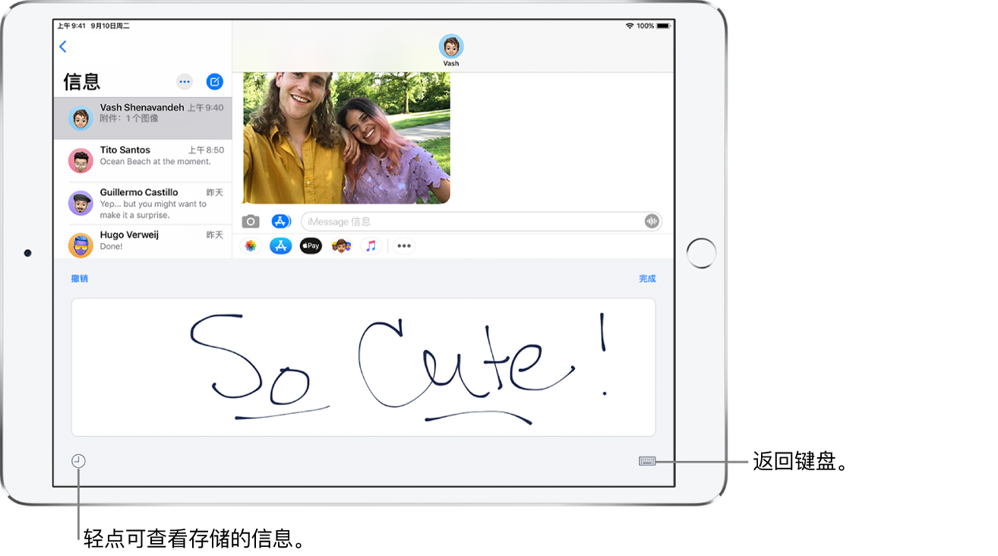Tap 撤销 to undo handwriting
998x556 pixels.
tap(80, 279)
